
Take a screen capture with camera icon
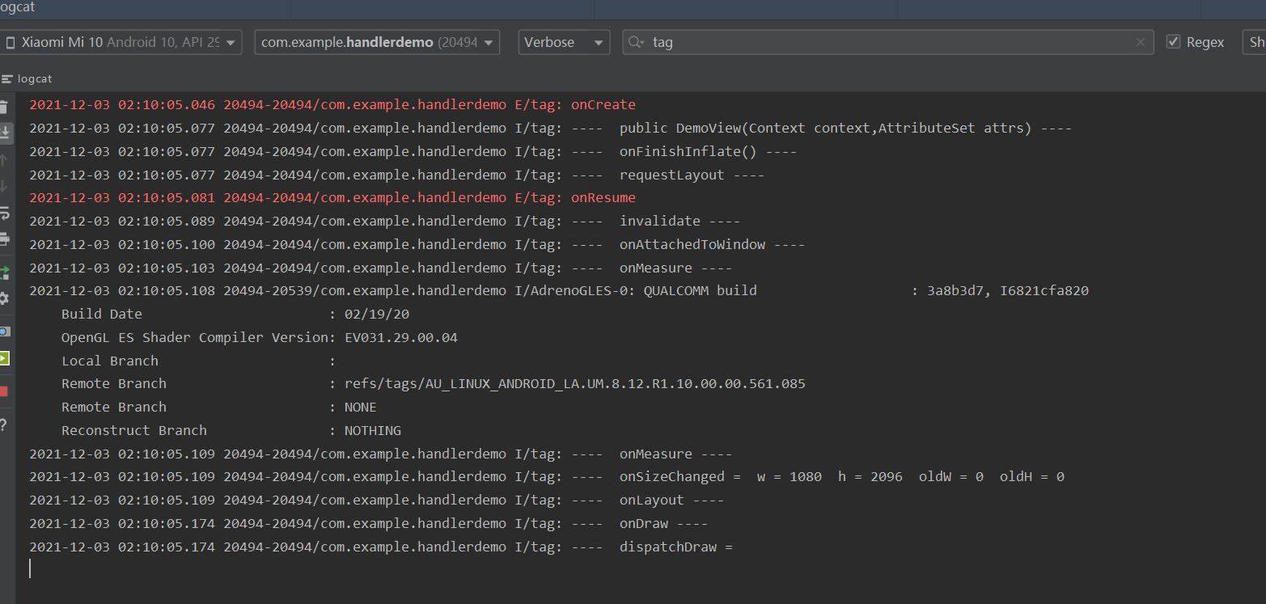tap(4, 332)
